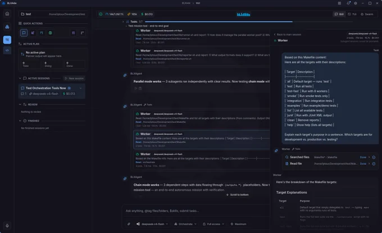Go Back to main session
Screen dimensions: 382x233
click(x=288, y=35)
